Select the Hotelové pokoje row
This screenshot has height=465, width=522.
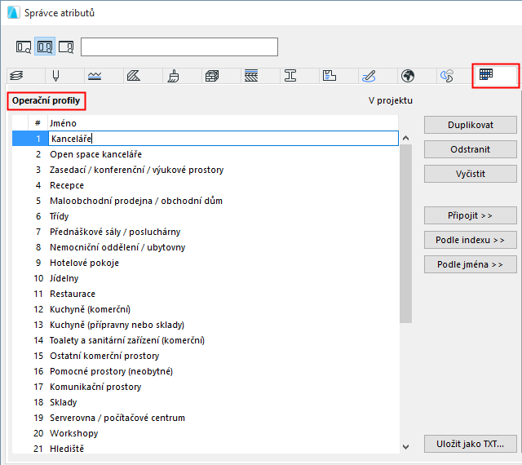205,263
